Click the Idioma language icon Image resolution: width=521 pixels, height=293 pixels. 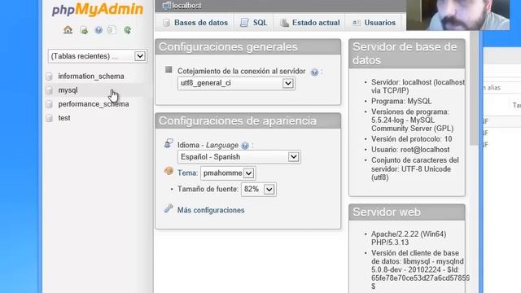tap(169, 143)
